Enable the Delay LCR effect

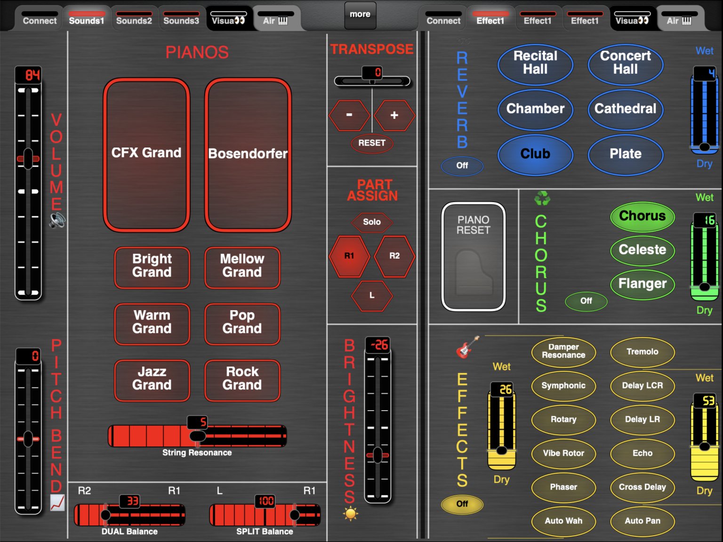tap(643, 386)
